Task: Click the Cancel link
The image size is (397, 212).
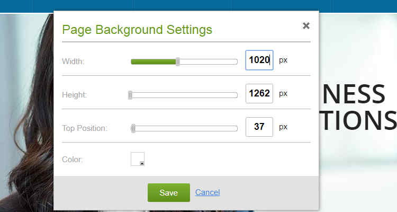Action: pos(207,192)
